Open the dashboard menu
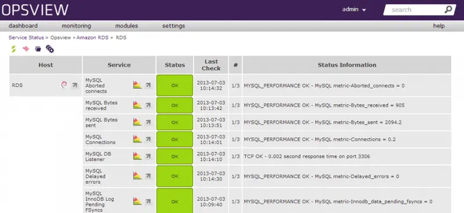 click(x=23, y=25)
